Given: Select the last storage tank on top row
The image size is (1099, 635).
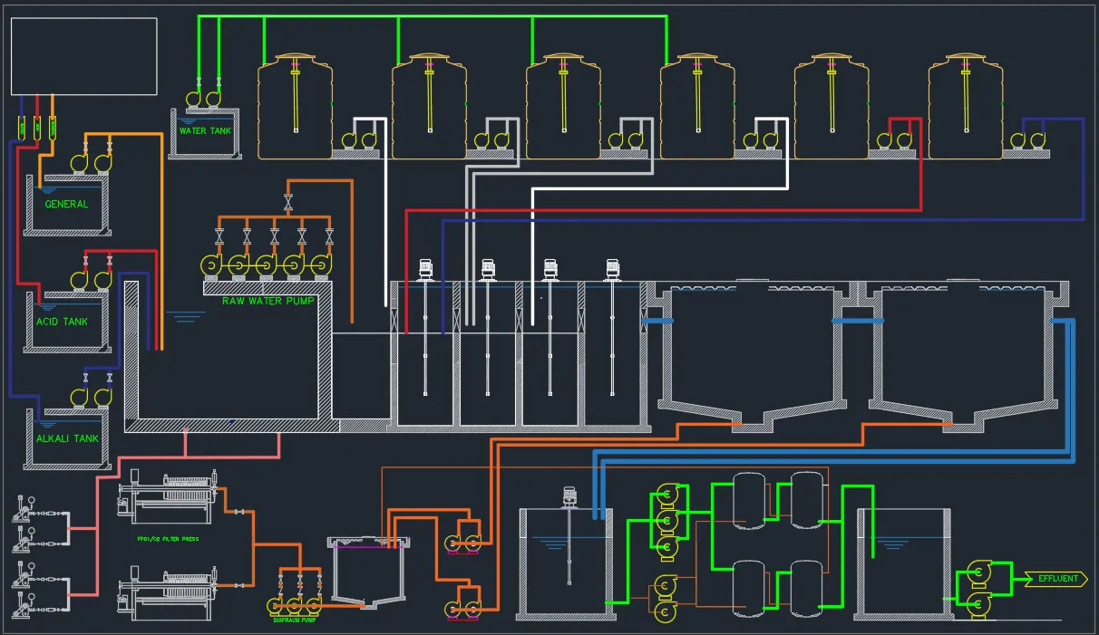Looking at the screenshot, I should [x=966, y=107].
